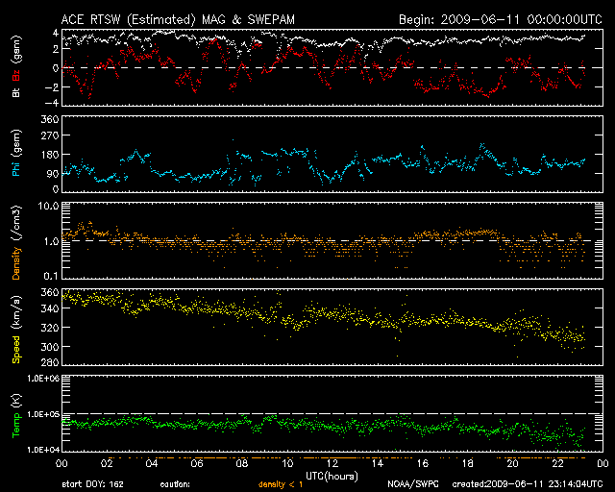This screenshot has height=492, width=615.
Task: Click the UTC(hours) x-axis label
Action: (x=330, y=475)
